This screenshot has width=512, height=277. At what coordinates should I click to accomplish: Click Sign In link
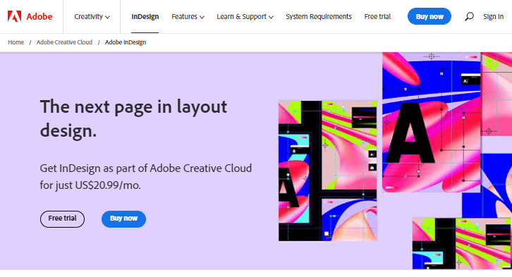click(493, 17)
